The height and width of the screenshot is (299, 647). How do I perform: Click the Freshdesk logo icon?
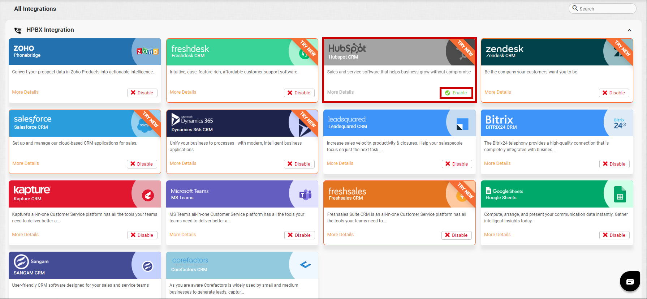305,54
